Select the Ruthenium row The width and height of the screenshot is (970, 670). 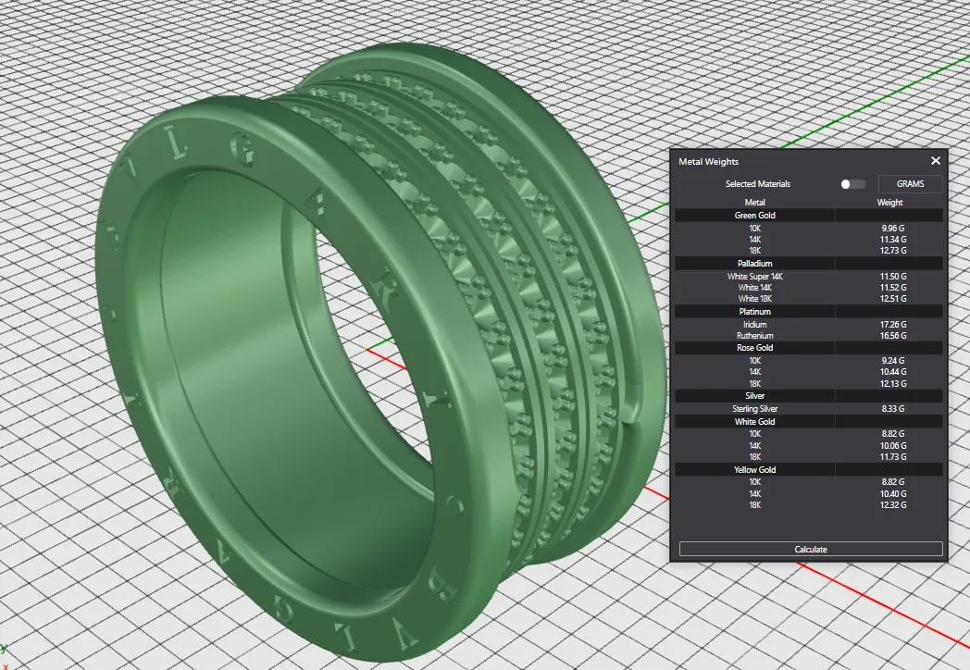[x=809, y=336]
